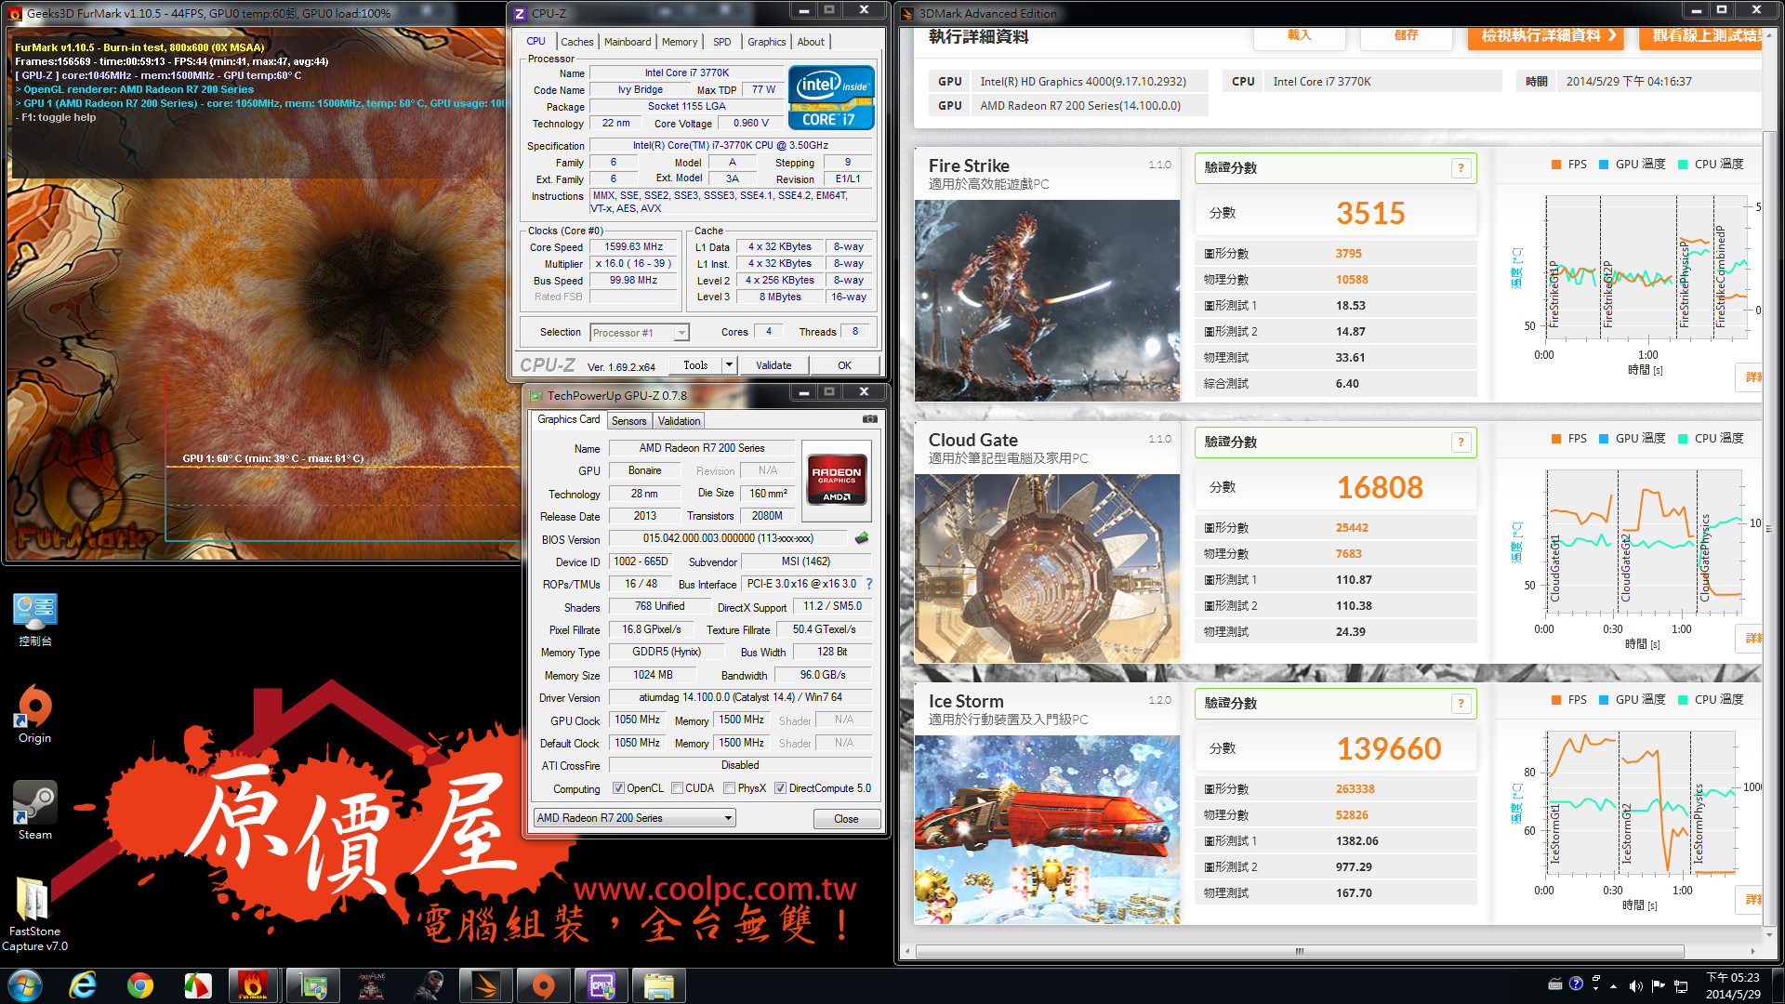The width and height of the screenshot is (1785, 1004).
Task: Toggle the DirectCompute 5.0 checkbox
Action: pyautogui.click(x=780, y=788)
